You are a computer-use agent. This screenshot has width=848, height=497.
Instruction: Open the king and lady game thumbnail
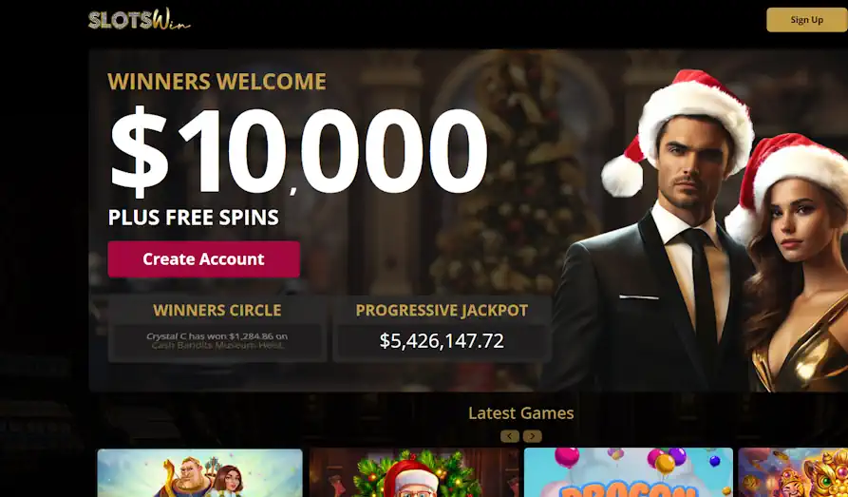point(199,472)
